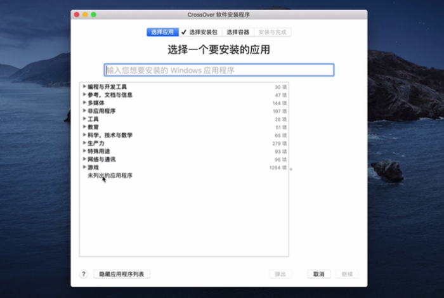Switch to the 选择容器 tab
Image resolution: width=444 pixels, height=298 pixels.
click(238, 32)
